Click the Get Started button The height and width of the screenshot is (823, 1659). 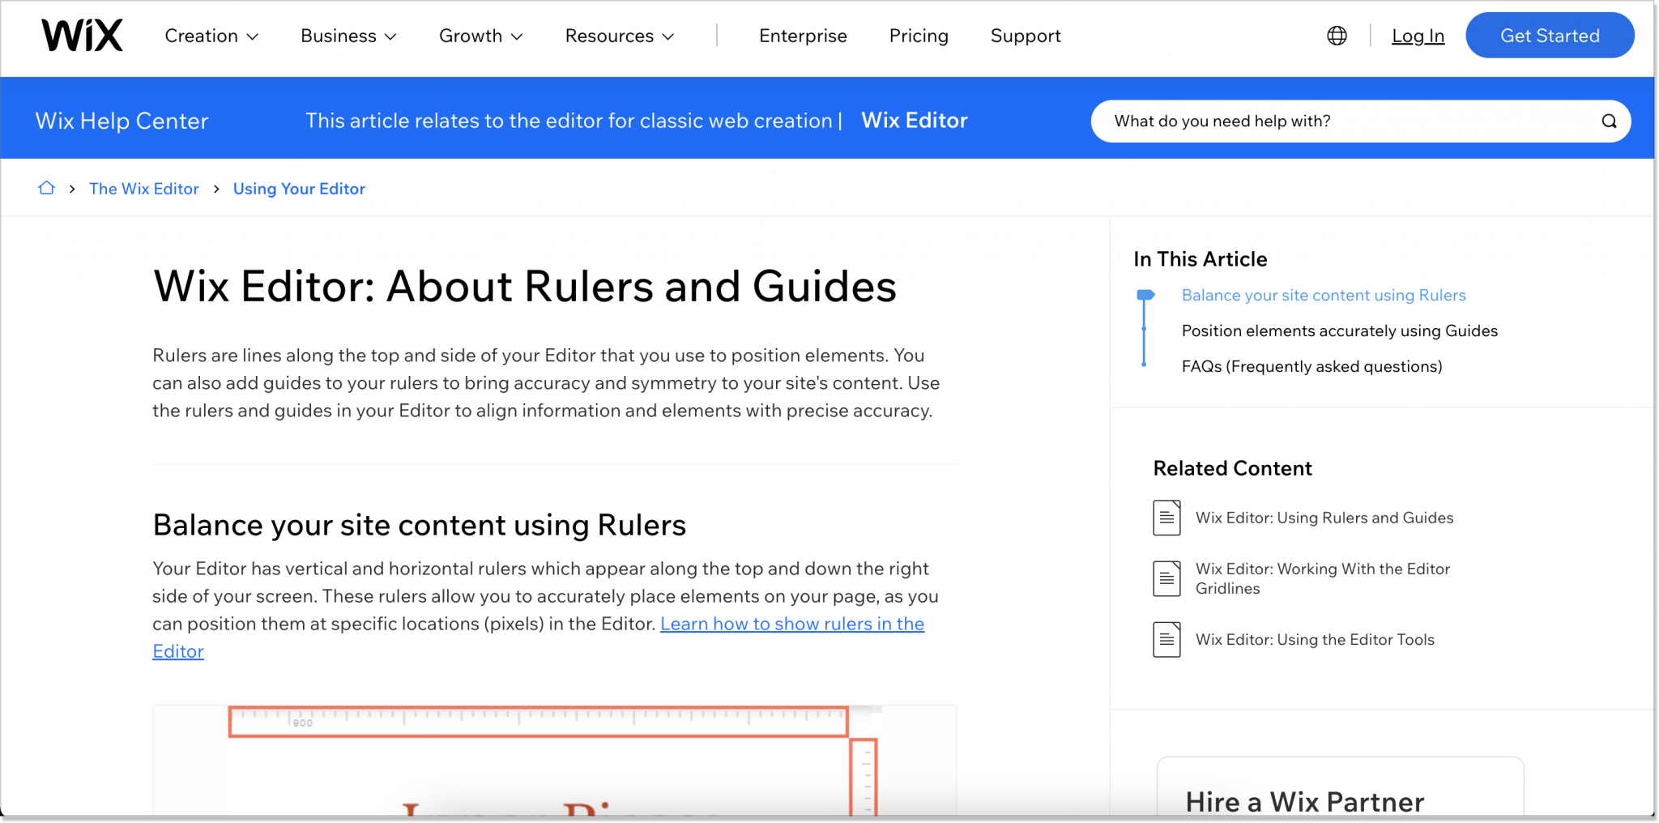pyautogui.click(x=1550, y=35)
